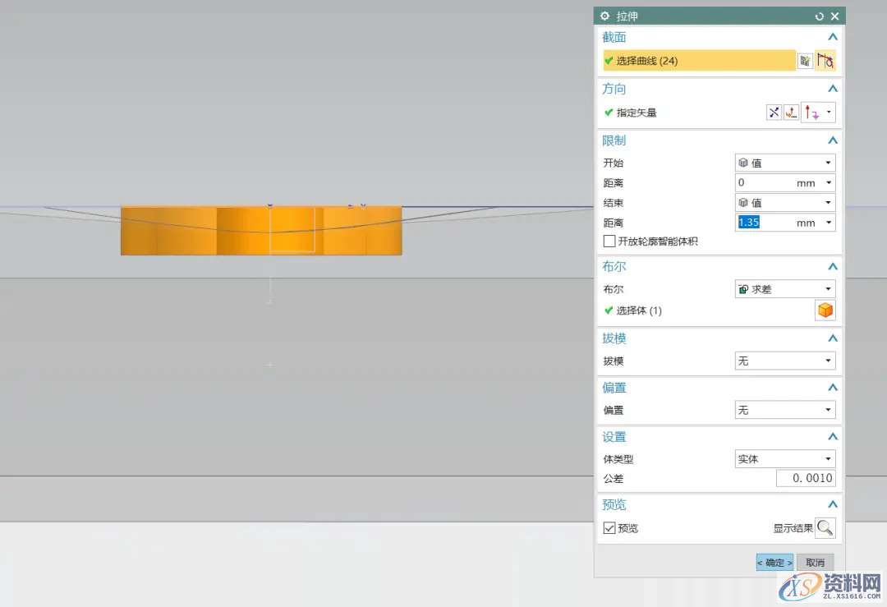Collapse the 设置 section

pyautogui.click(x=832, y=437)
